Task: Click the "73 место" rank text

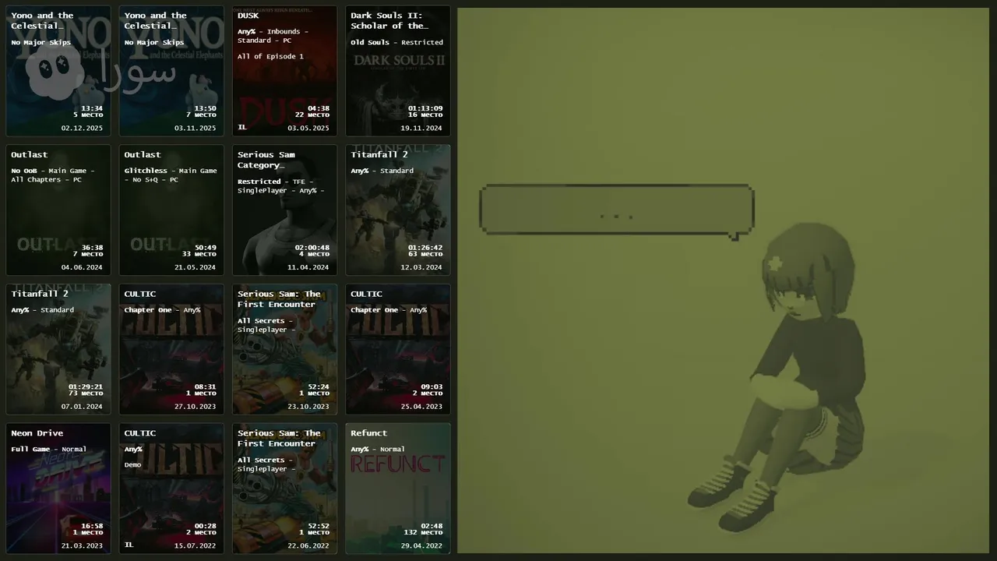Action: pyautogui.click(x=86, y=393)
